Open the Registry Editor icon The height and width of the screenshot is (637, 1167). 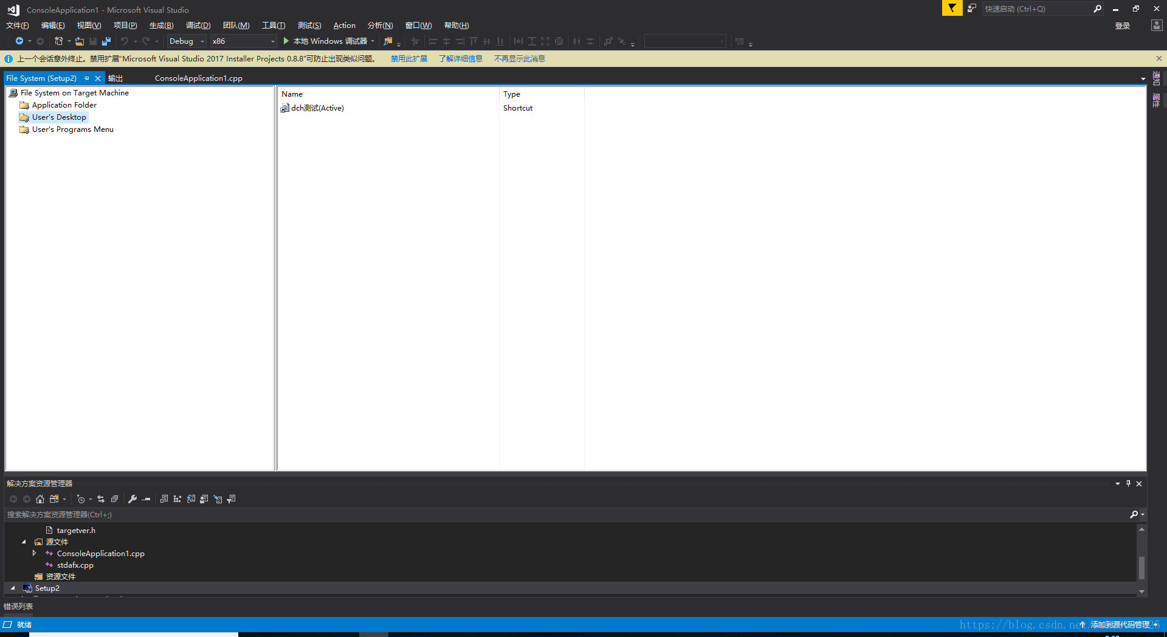(177, 499)
